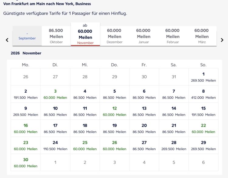The image size is (228, 178).
Task: Click greyed-out December 6 cell
Action: click(x=203, y=162)
